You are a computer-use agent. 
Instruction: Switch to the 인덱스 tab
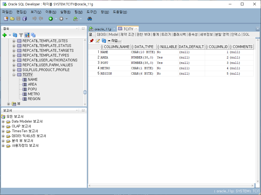236,34
